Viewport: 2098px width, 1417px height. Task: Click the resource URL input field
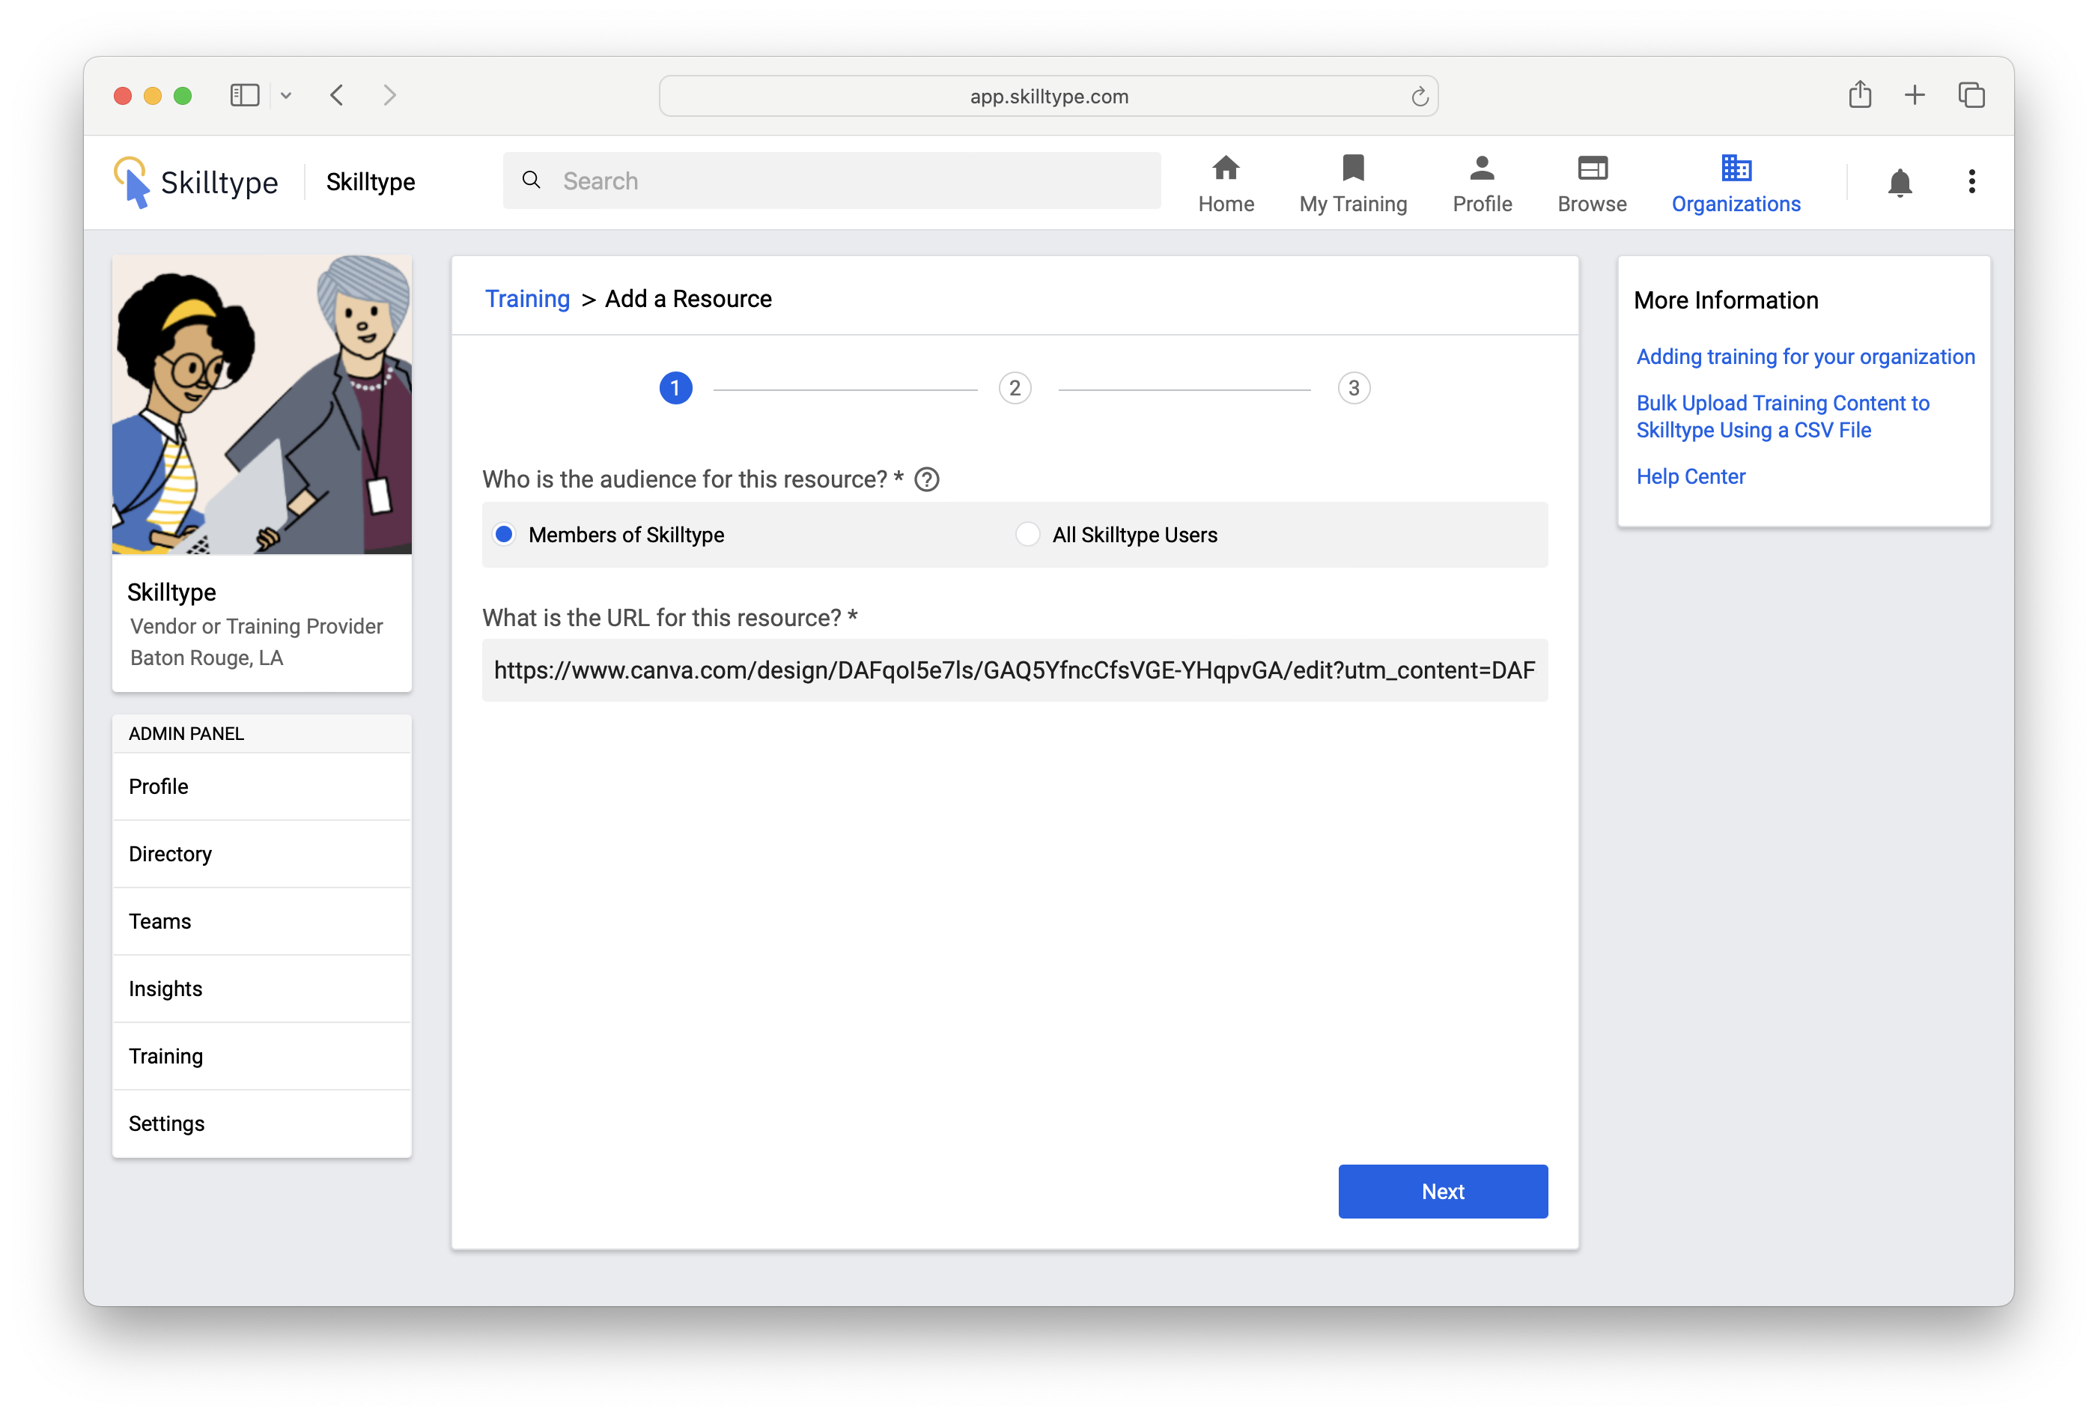[x=1014, y=670]
